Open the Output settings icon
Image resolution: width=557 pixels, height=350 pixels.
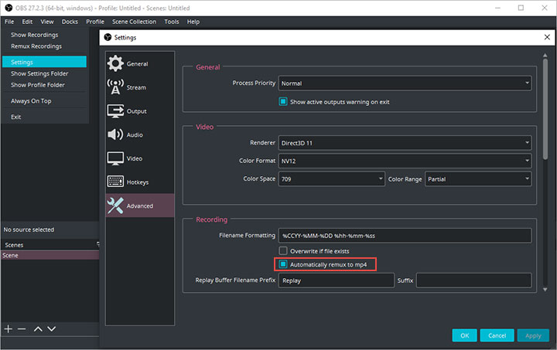tap(115, 111)
